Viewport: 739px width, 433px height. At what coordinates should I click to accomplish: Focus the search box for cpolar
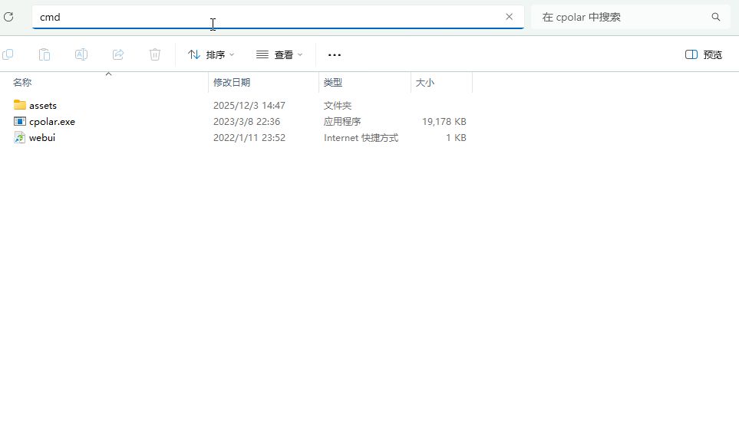pos(631,17)
